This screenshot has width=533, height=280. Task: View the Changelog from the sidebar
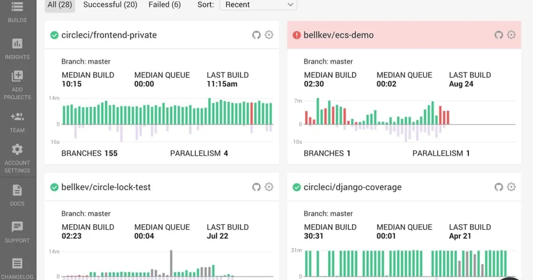[x=17, y=267]
